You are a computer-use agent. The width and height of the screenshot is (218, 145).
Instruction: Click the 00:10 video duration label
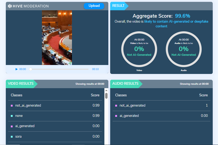(95, 69)
